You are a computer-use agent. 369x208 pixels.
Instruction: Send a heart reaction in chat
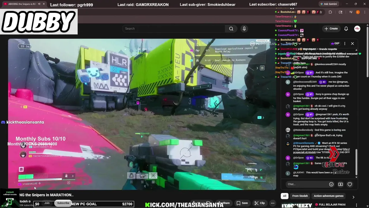click(x=350, y=184)
